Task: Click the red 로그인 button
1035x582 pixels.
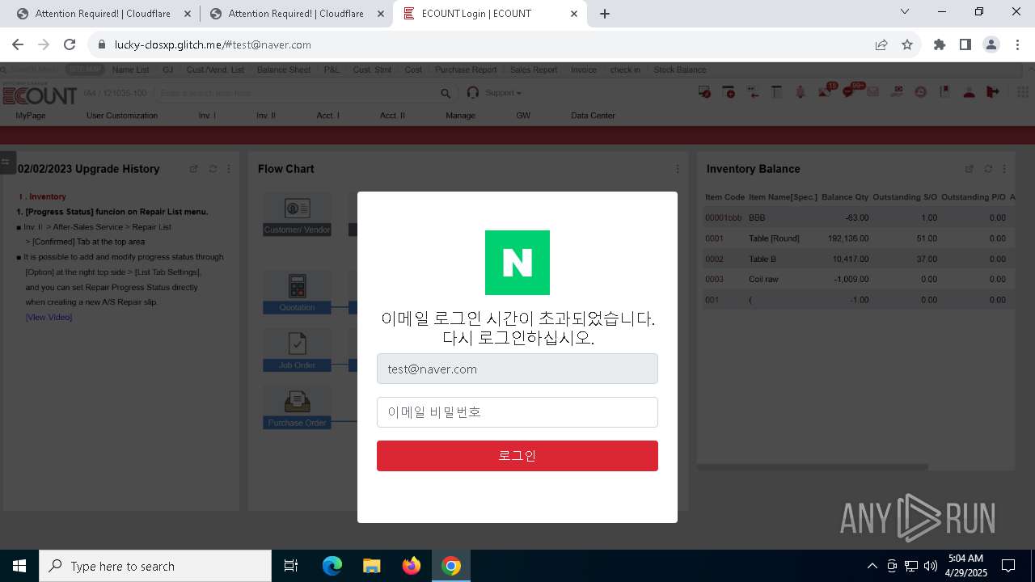Action: [517, 456]
